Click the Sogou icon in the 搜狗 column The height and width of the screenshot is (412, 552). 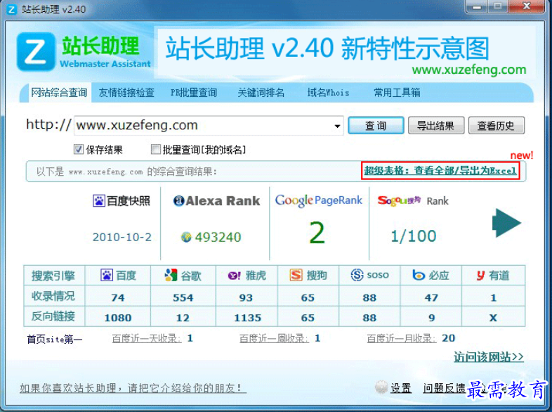[296, 275]
